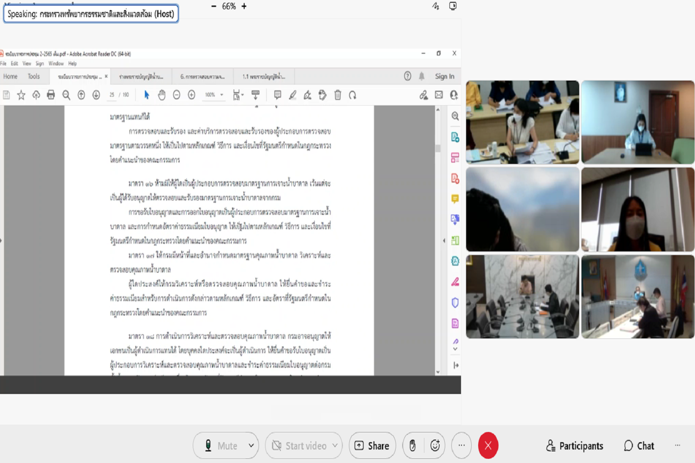Bookmark document with the star icon
This screenshot has width=695, height=463.
[21, 95]
